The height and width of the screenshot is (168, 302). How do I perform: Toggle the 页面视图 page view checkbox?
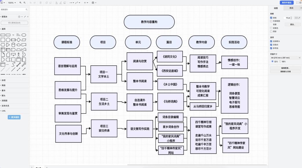point(271,21)
